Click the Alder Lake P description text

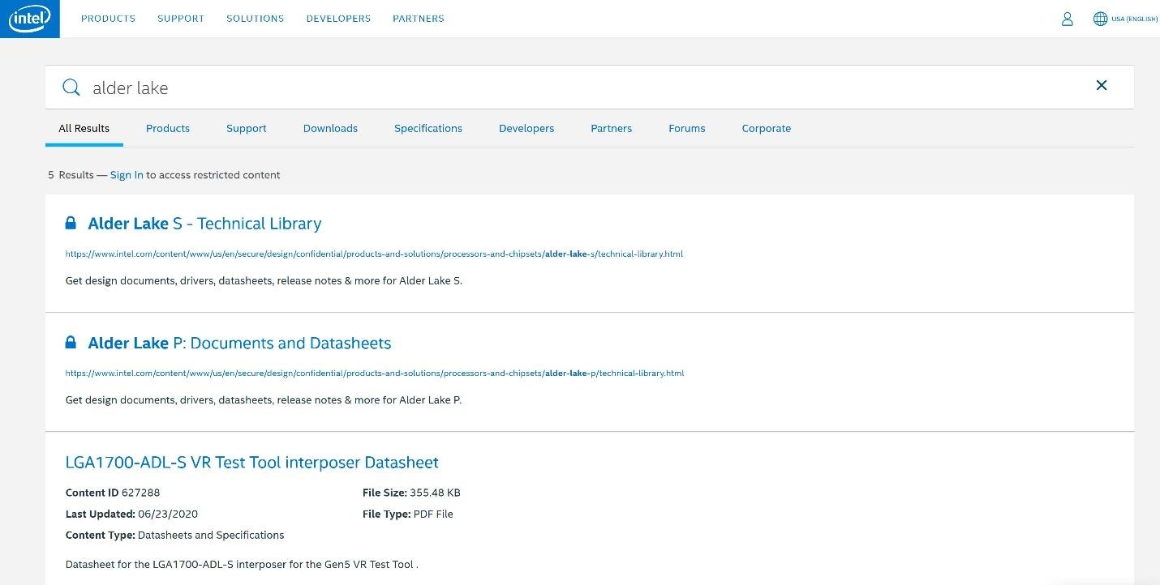[263, 400]
